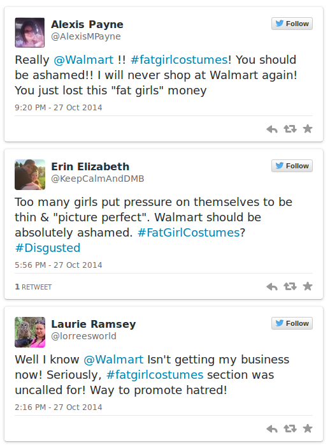
Task: Open Alexis Payne's profile picture
Action: [30, 33]
